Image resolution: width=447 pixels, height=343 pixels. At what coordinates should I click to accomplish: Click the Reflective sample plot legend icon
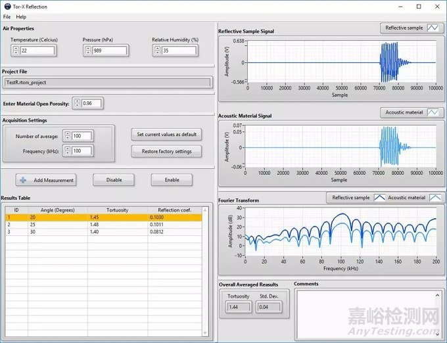433,28
